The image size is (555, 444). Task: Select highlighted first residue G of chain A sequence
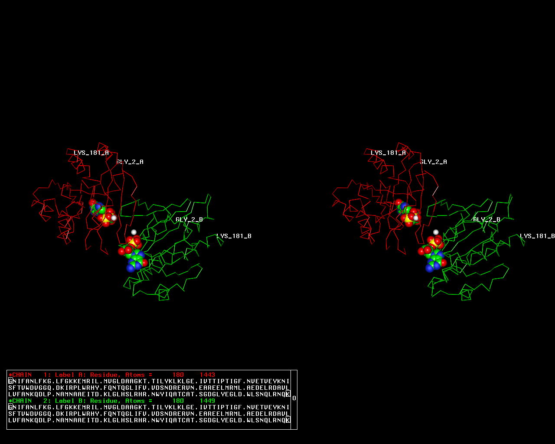click(x=10, y=381)
